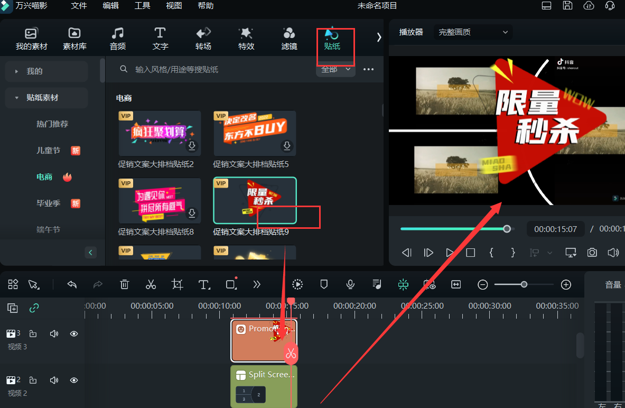Viewport: 625px width, 408px height.
Task: Switch to the 转场 transitions tab
Action: pyautogui.click(x=203, y=39)
